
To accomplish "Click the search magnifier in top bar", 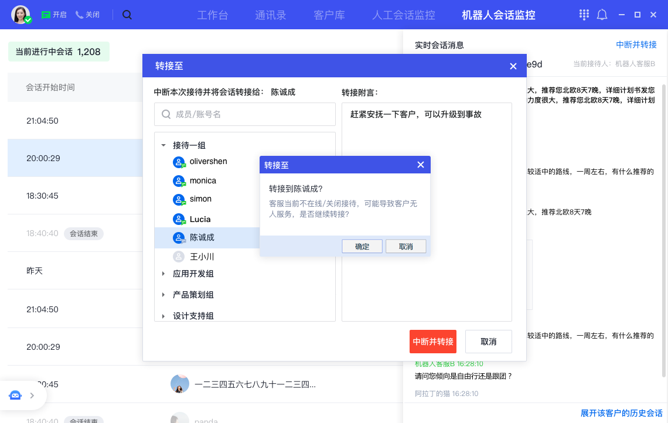I will 127,15.
